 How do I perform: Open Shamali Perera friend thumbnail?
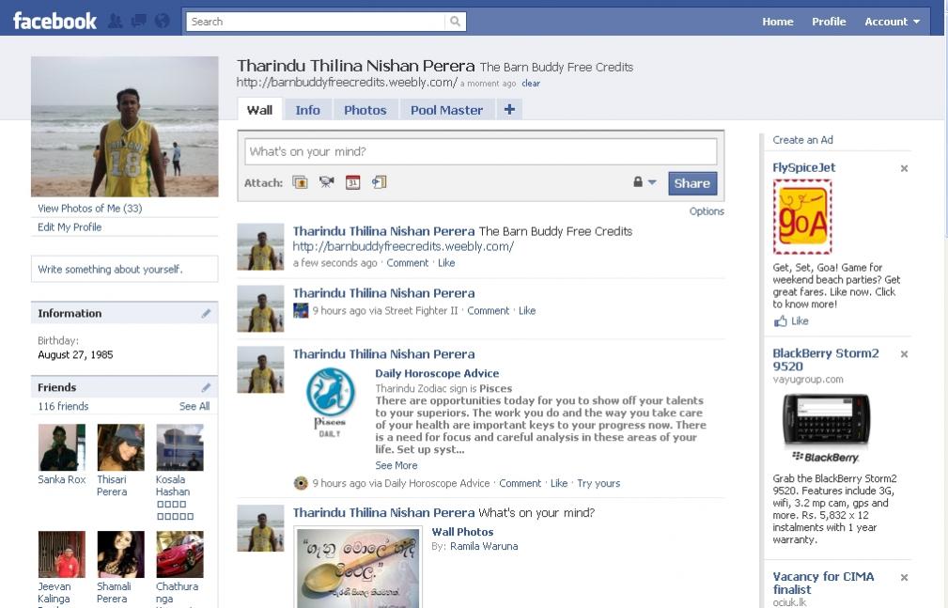coord(121,554)
